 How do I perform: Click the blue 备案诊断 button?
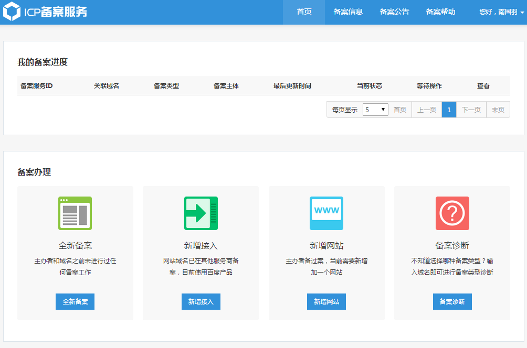[x=452, y=301]
